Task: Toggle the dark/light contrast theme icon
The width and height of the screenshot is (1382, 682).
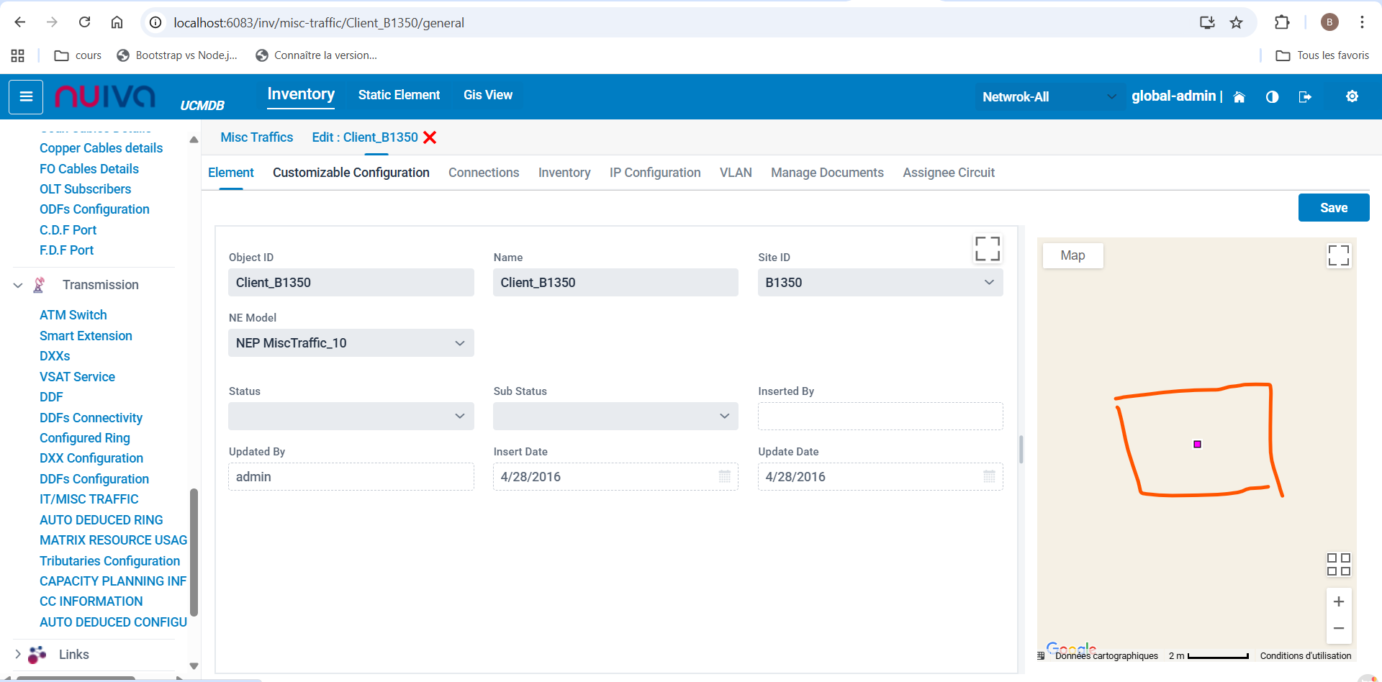Action: pos(1272,97)
